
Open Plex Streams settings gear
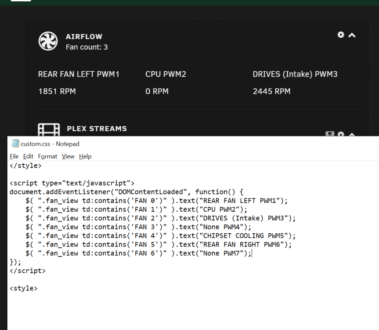coord(341,134)
